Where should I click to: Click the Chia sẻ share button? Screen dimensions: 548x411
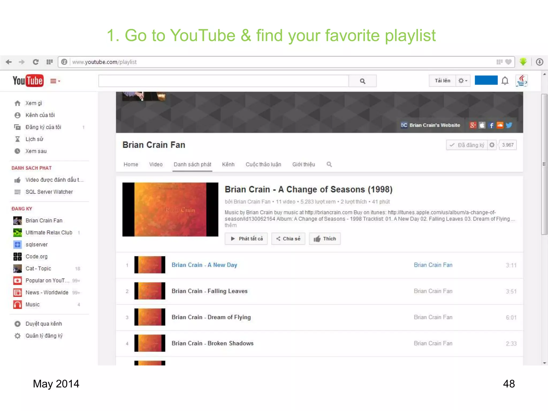[288, 239]
